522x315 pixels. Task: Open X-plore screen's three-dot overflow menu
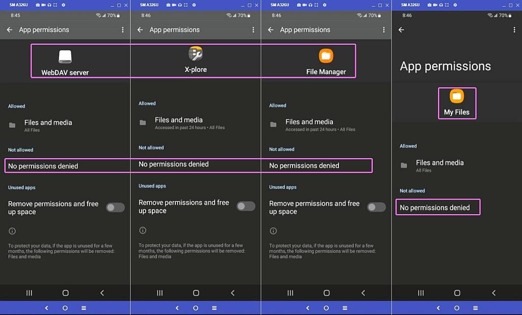[253, 30]
